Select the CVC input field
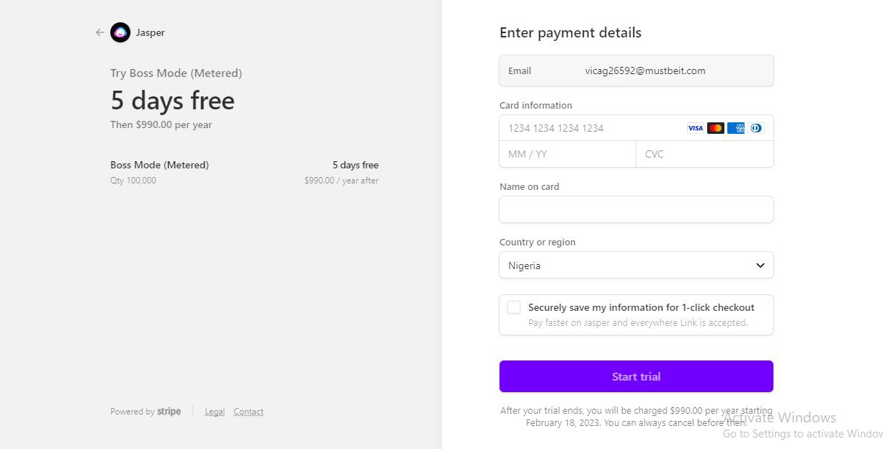The image size is (883, 449). (704, 154)
